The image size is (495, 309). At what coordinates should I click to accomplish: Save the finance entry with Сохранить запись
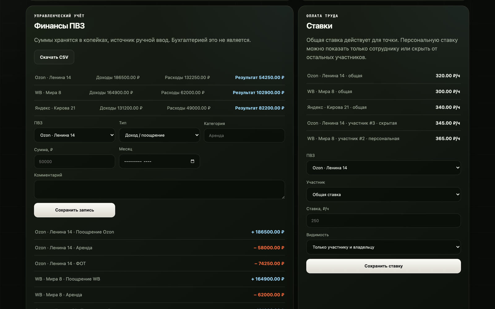(x=75, y=210)
